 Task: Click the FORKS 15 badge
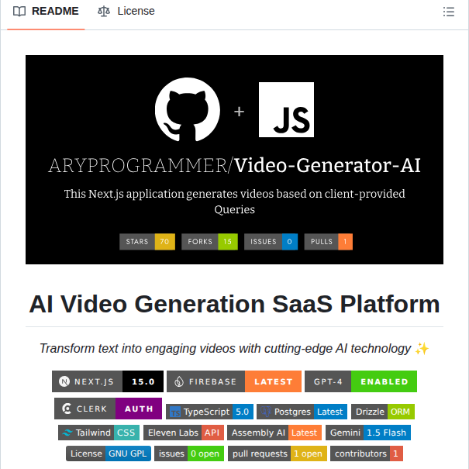click(x=209, y=241)
